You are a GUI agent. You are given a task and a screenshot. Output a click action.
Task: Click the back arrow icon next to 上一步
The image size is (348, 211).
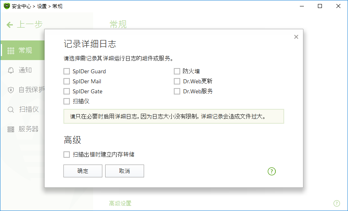coord(10,24)
